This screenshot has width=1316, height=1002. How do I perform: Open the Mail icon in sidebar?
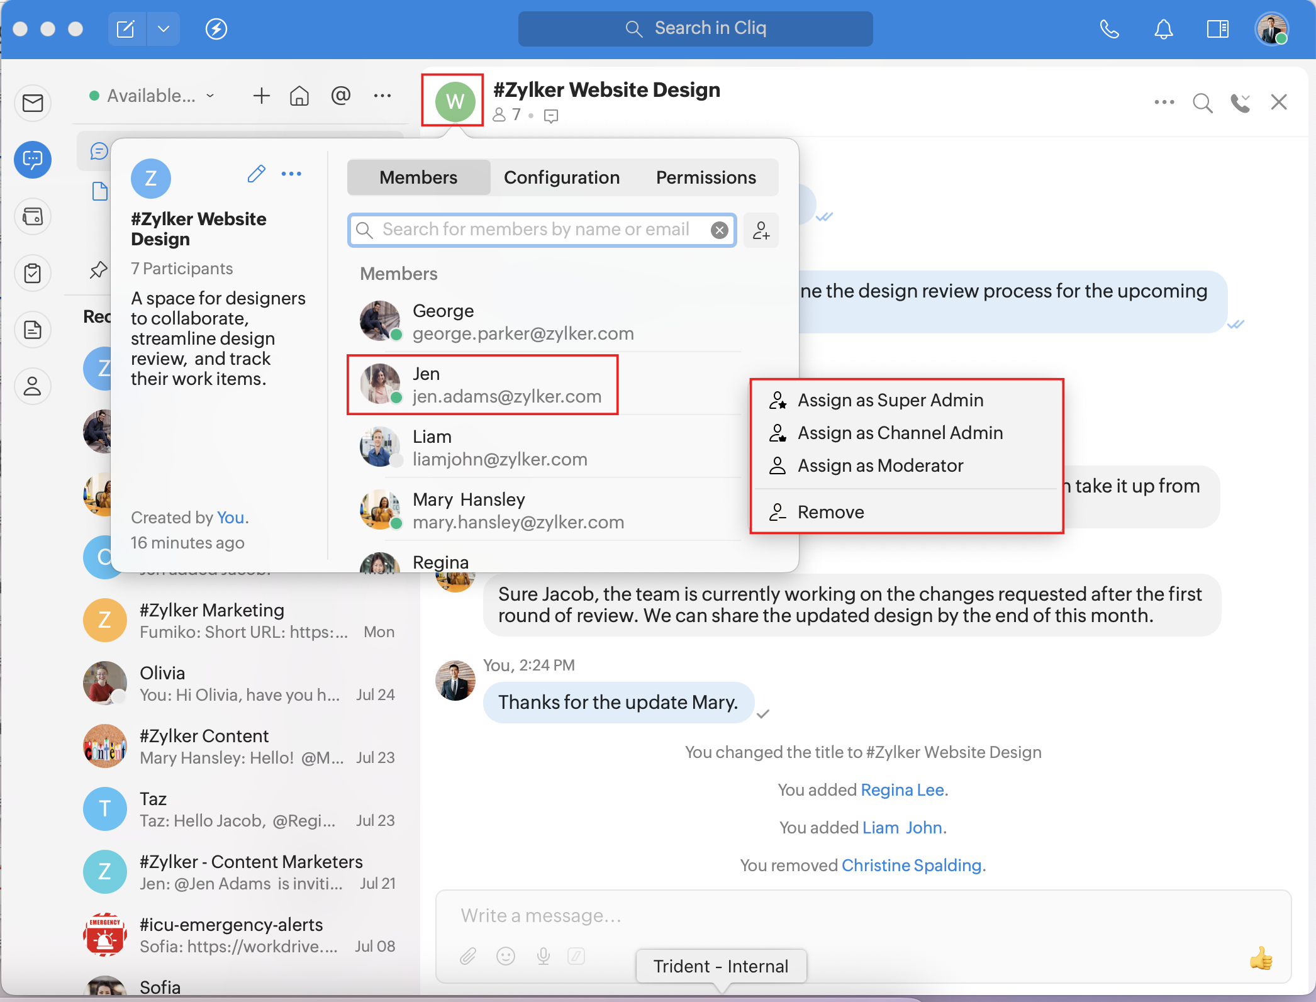[33, 103]
